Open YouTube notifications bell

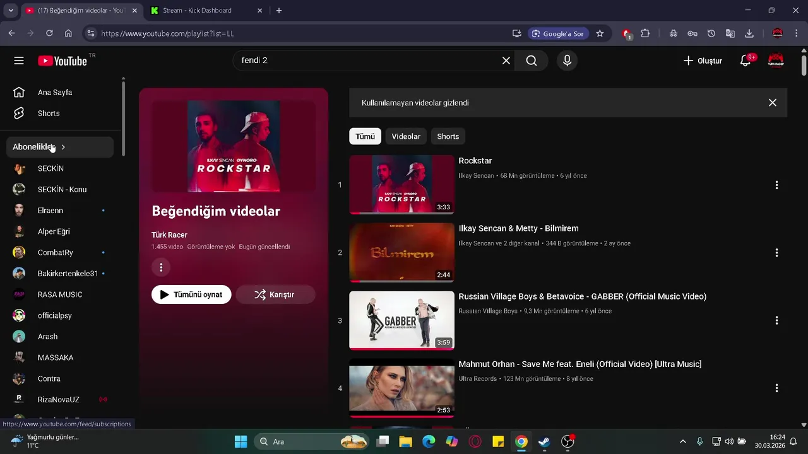pos(746,61)
